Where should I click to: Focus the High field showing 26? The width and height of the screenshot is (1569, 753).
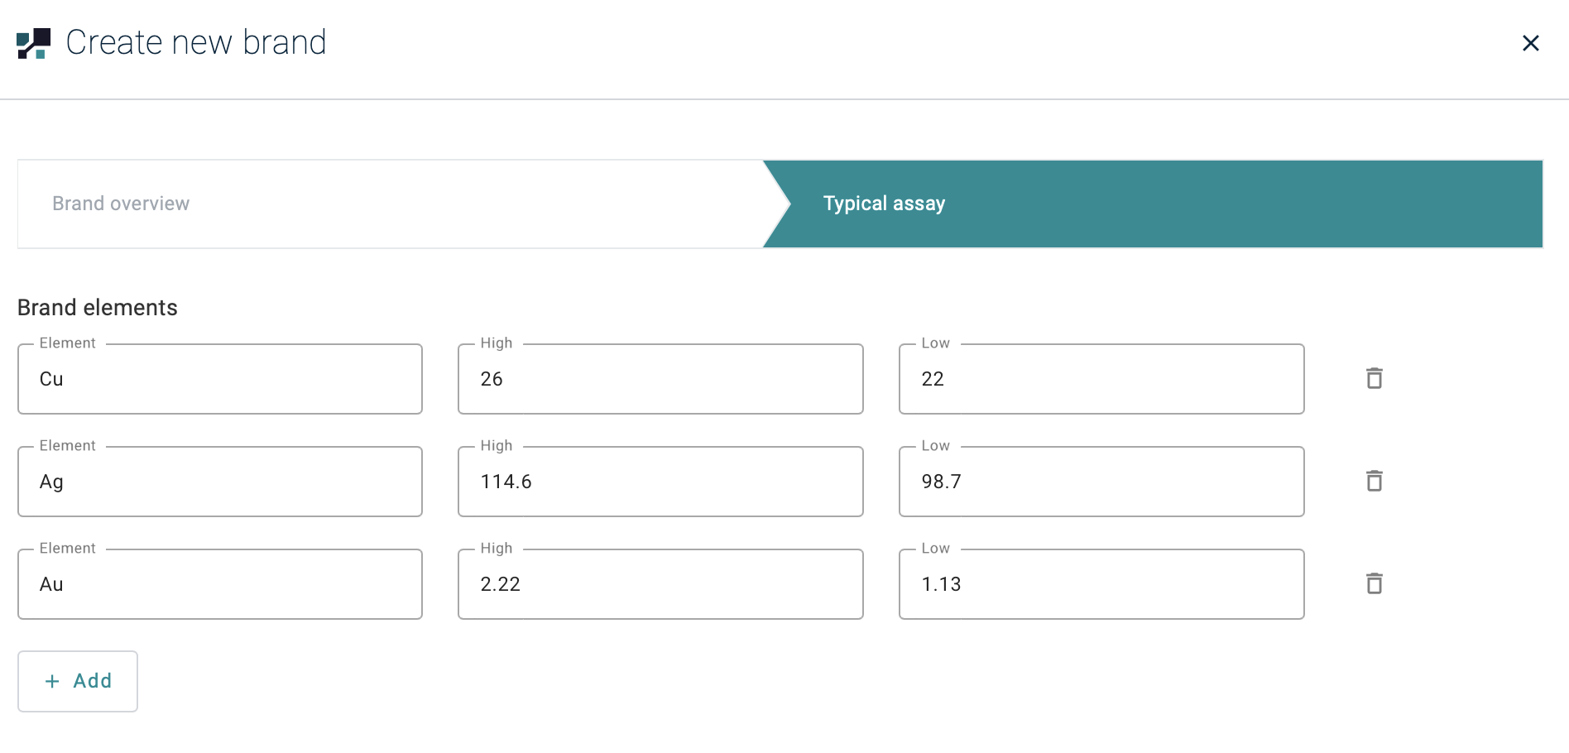point(660,379)
